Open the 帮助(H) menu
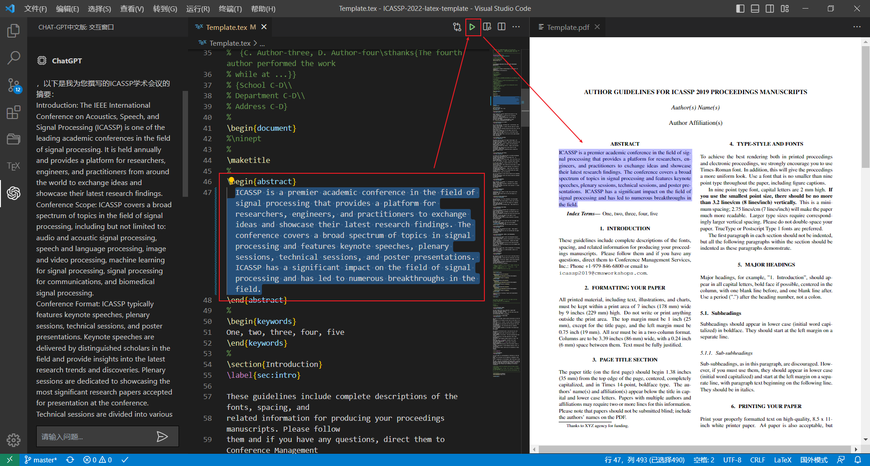870x466 pixels. 263,9
